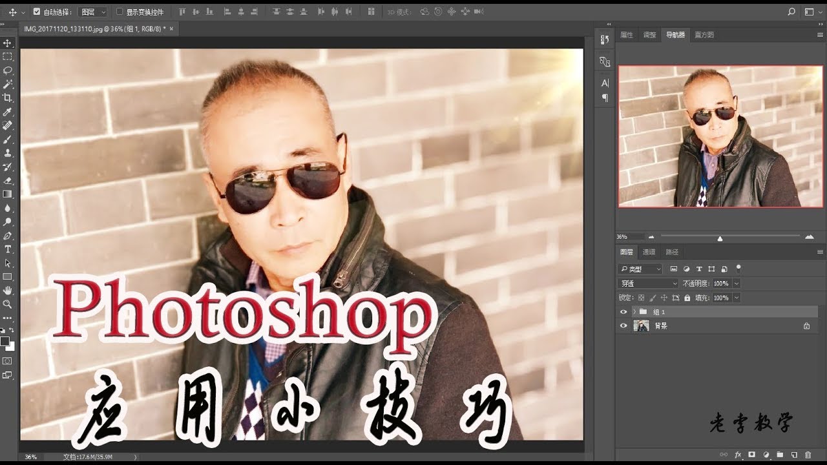Open the Paragraph panel icon
Viewport: 827px width, 465px height.
(605, 98)
